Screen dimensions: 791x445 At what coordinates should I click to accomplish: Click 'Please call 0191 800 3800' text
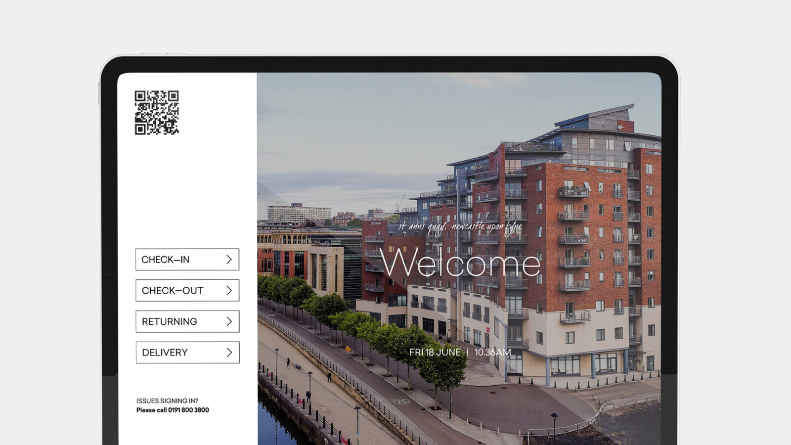(173, 410)
